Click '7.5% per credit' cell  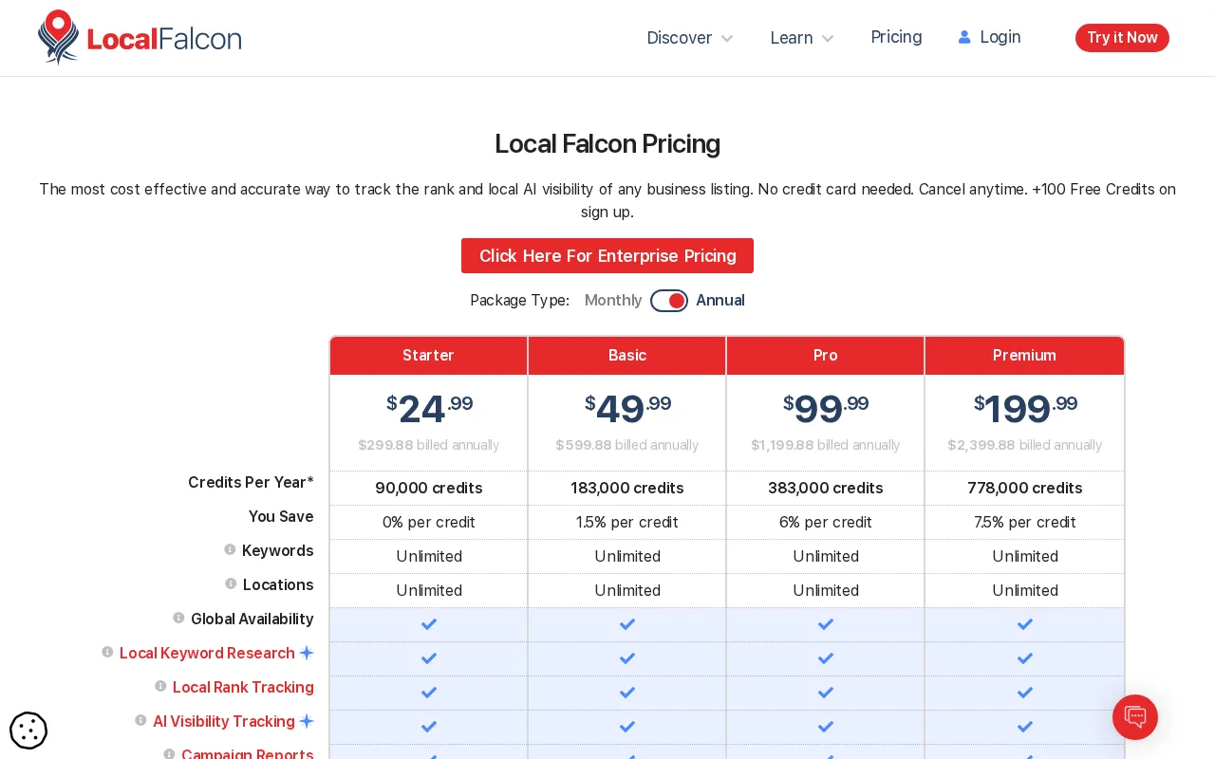1025,522
